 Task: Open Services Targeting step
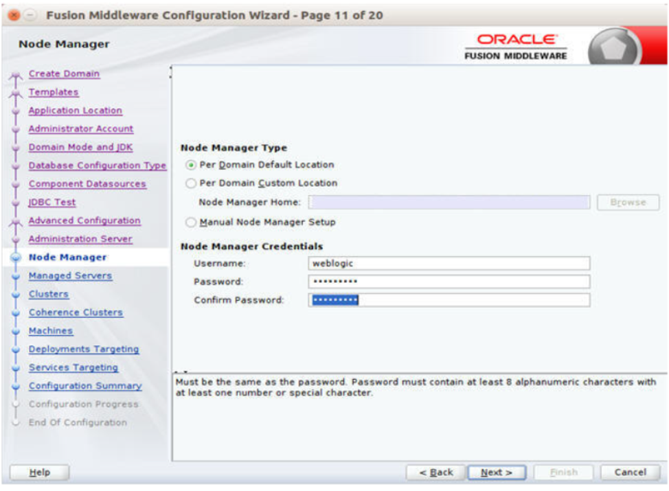coord(73,367)
